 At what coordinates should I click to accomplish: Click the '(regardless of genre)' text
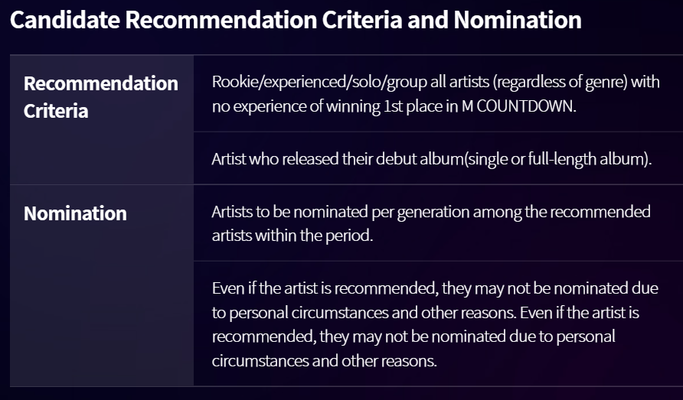coord(560,82)
